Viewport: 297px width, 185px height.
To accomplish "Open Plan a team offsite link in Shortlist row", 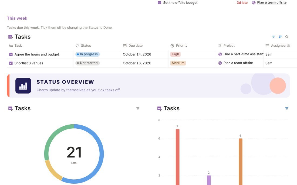I will pos(238,63).
